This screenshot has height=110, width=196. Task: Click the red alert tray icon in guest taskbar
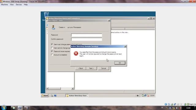click(148, 96)
